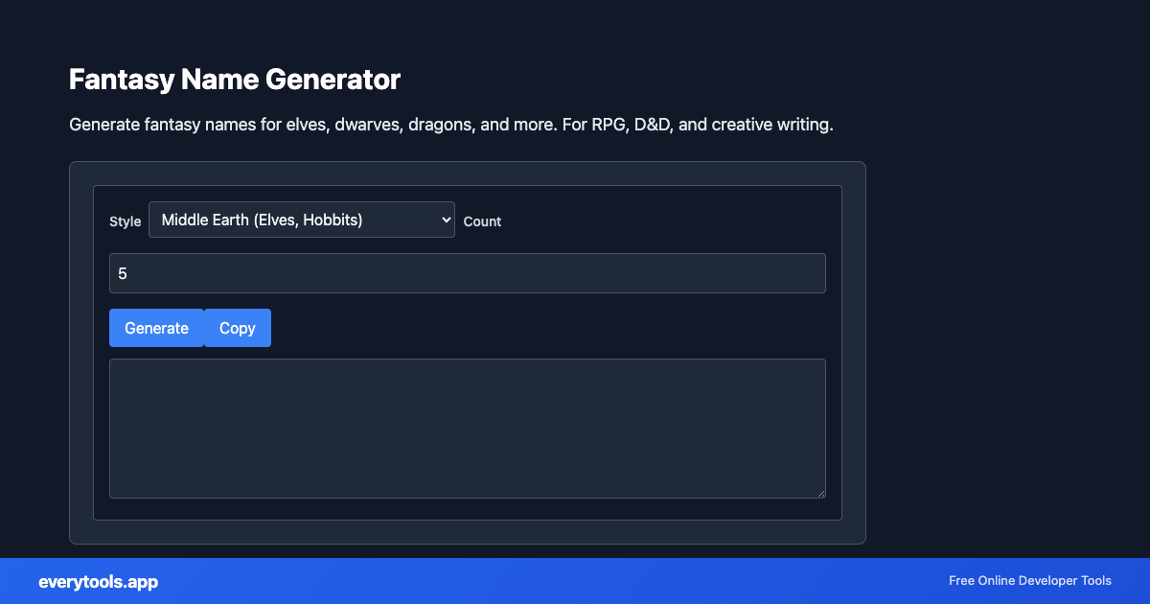Click the blue footer bar
The width and height of the screenshot is (1150, 604).
[575, 581]
